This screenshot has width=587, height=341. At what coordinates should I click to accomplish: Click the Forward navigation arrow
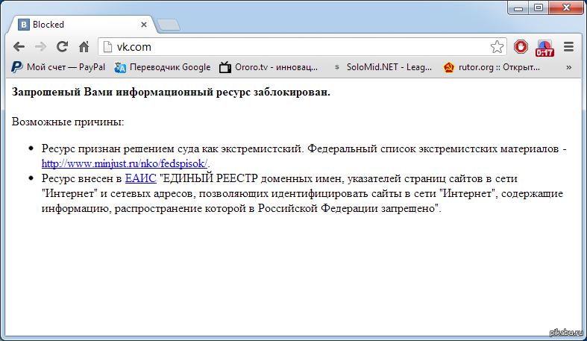click(x=40, y=46)
